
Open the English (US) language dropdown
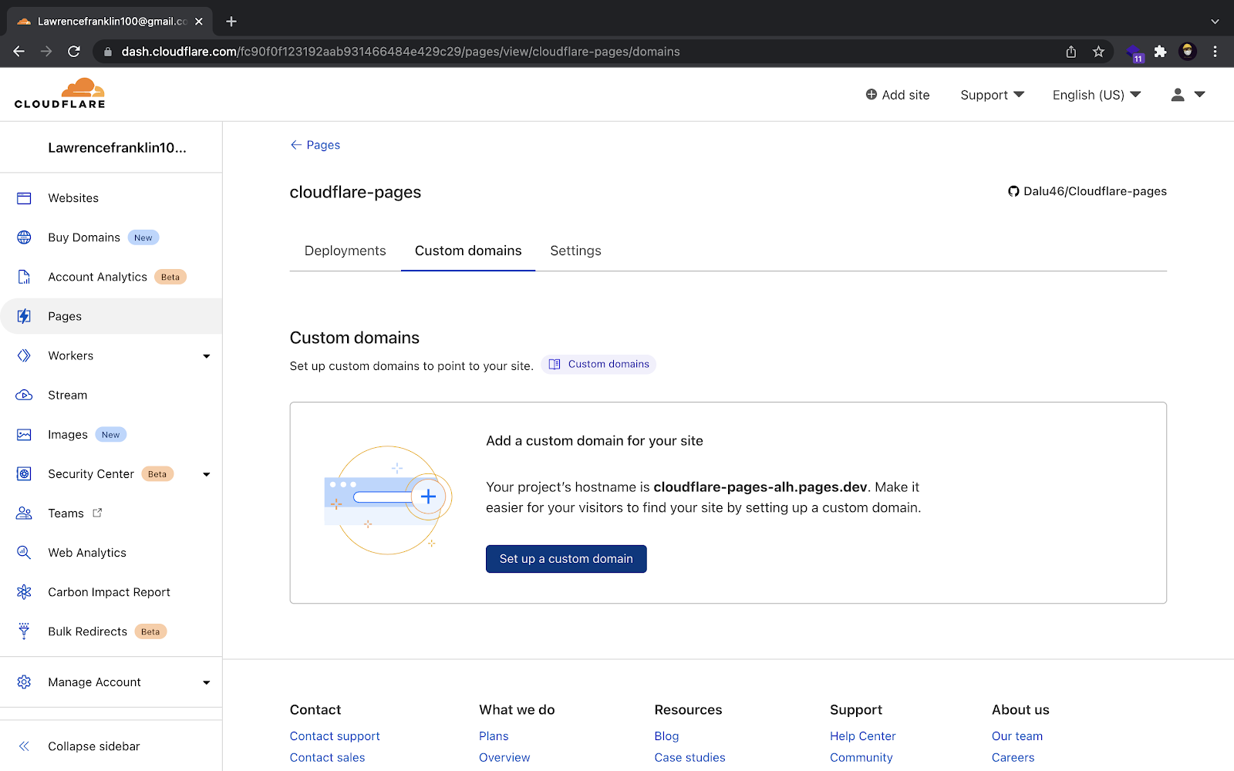(x=1097, y=95)
